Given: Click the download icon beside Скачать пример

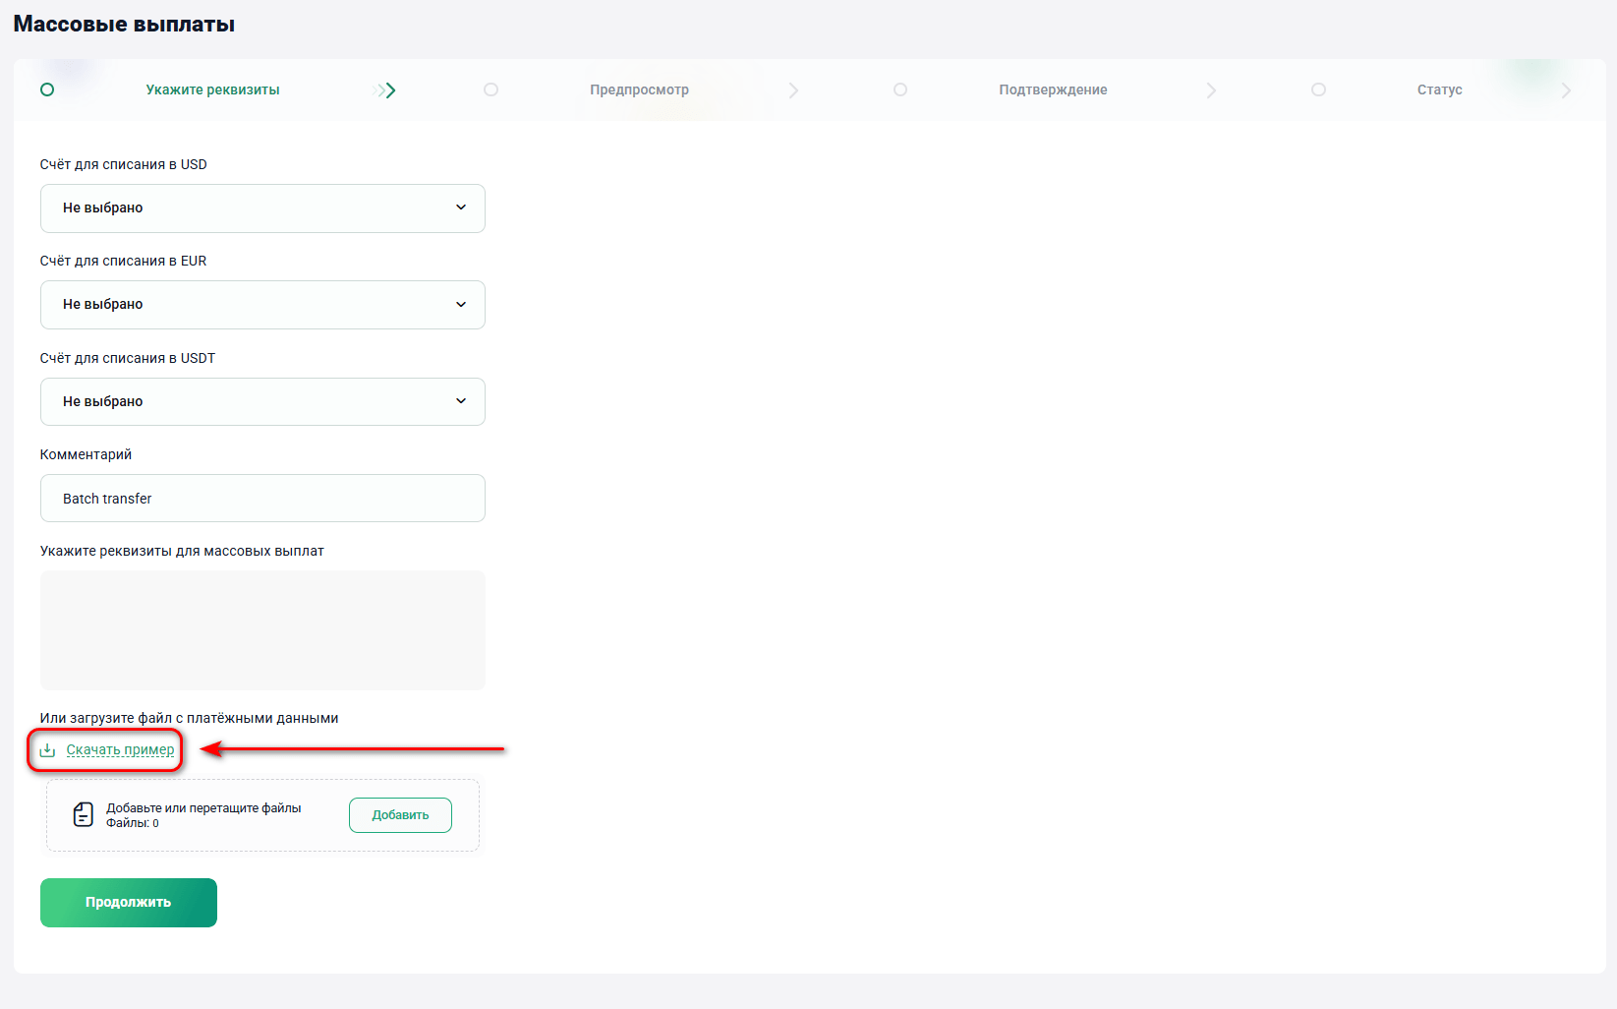Looking at the screenshot, I should pyautogui.click(x=47, y=750).
